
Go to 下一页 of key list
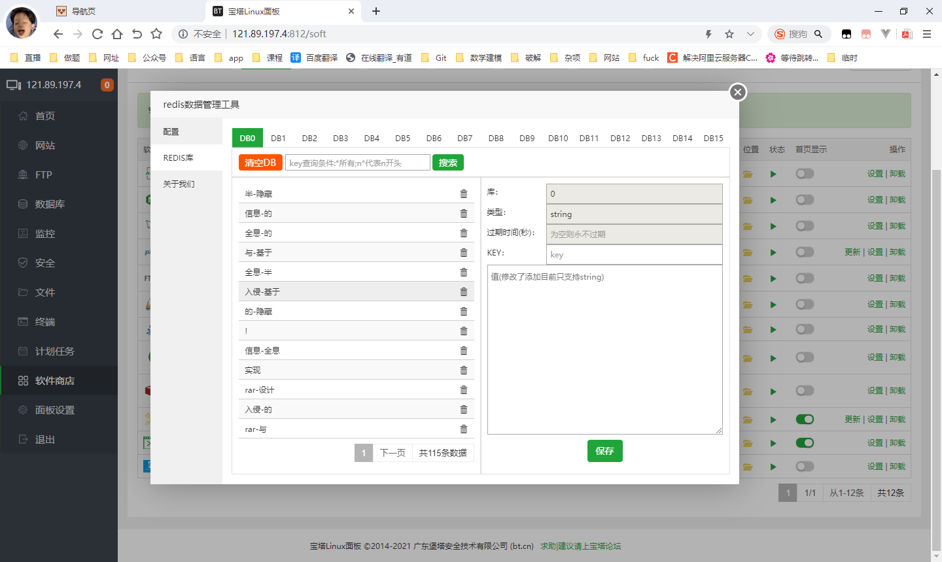point(392,453)
